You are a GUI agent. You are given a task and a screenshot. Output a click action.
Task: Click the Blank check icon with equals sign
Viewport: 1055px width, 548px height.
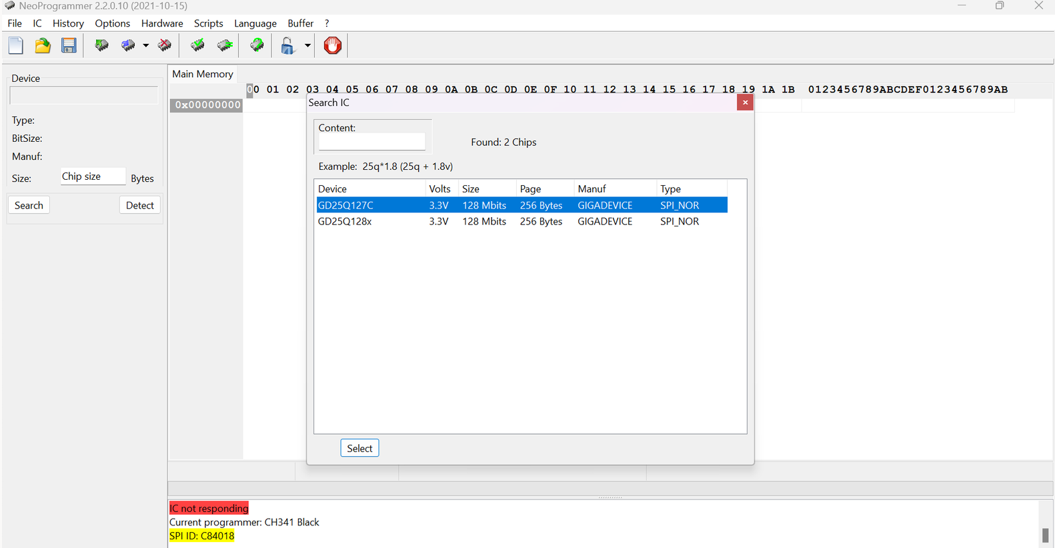(x=225, y=46)
